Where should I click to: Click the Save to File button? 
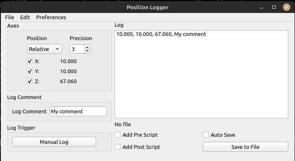245,147
